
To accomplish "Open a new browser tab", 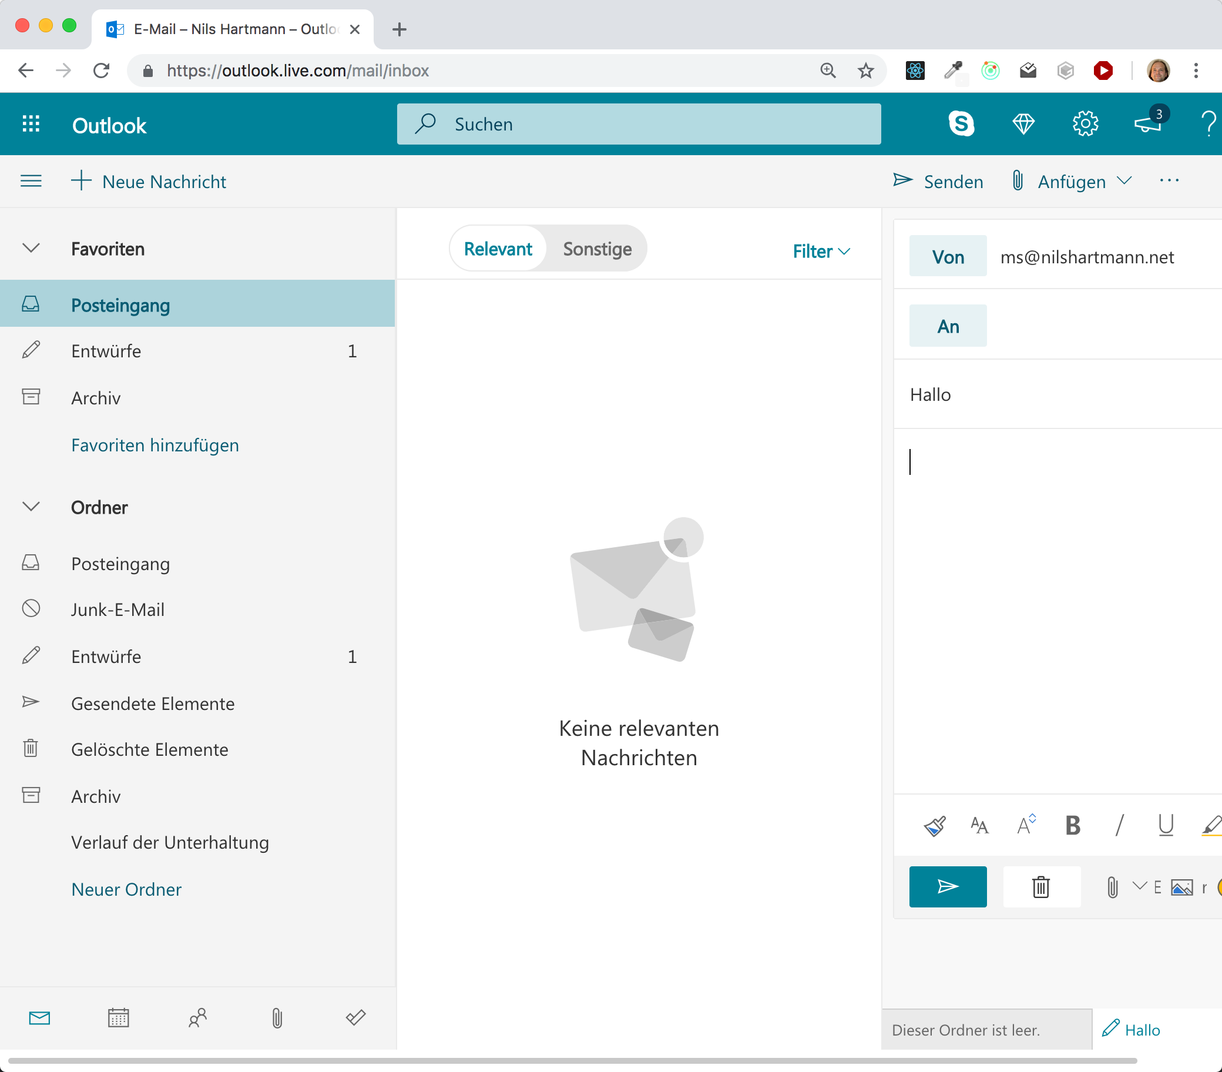I will pyautogui.click(x=399, y=29).
